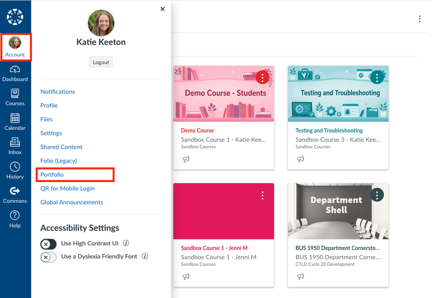Viewport: 432px width, 298px height.
Task: Open Shared Content link
Action: click(x=61, y=147)
